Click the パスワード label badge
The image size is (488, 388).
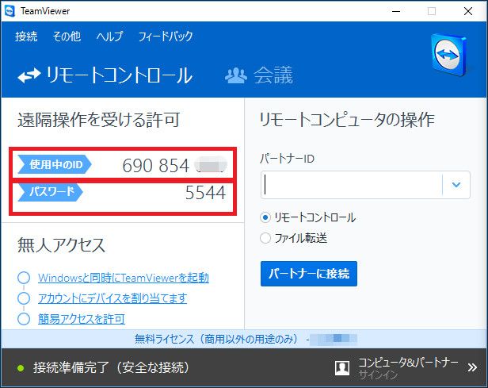pos(51,191)
